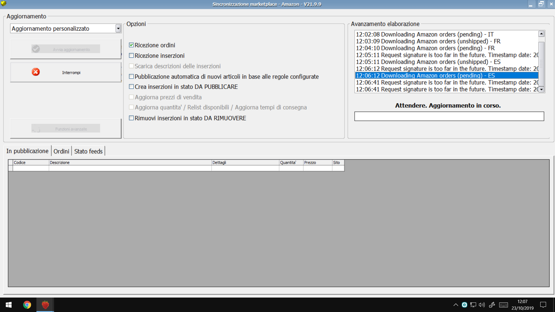This screenshot has height=312, width=555.
Task: Select log line 12:04:10 pending - FR
Action: point(447,48)
